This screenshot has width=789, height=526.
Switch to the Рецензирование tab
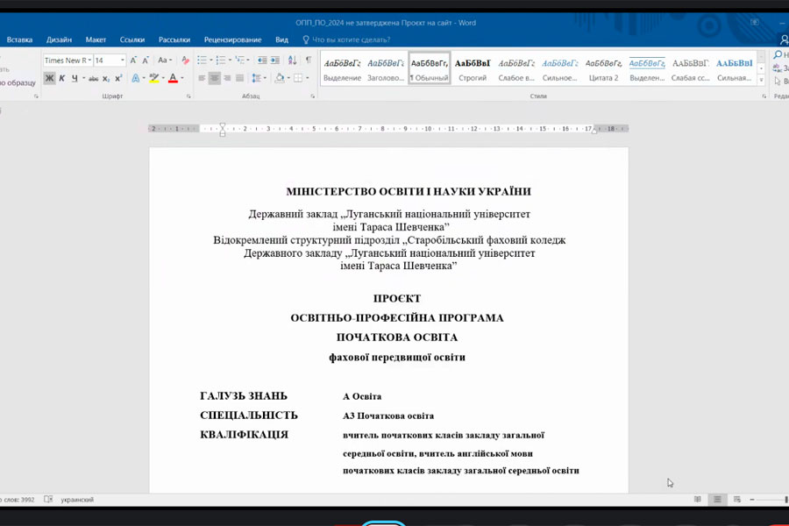[232, 39]
